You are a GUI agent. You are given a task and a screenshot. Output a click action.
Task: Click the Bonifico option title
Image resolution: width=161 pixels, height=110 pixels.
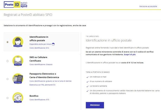point(34,96)
